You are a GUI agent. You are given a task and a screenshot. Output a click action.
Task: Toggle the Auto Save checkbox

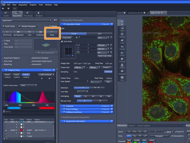[3, 61]
